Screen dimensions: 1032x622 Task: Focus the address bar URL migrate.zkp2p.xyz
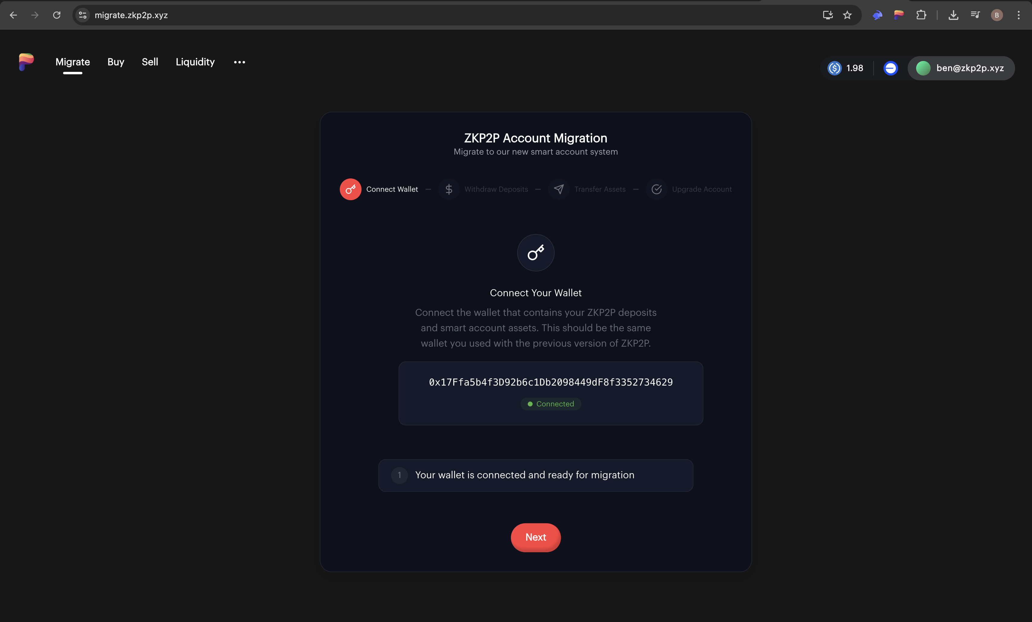[131, 15]
